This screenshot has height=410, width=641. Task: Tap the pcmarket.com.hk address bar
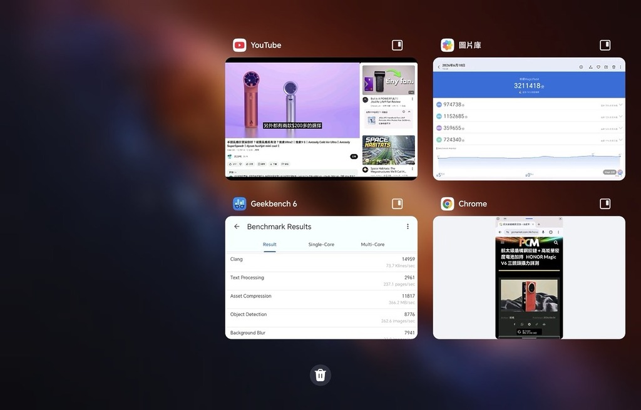click(521, 232)
